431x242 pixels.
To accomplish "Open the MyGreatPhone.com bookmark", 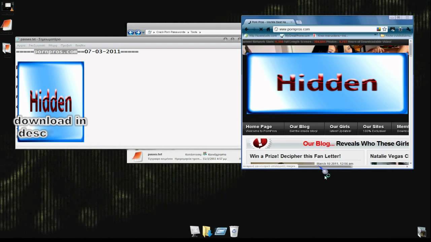I will pos(295,36).
